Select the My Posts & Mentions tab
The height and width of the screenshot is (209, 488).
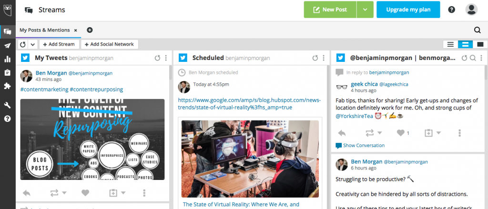(x=44, y=30)
